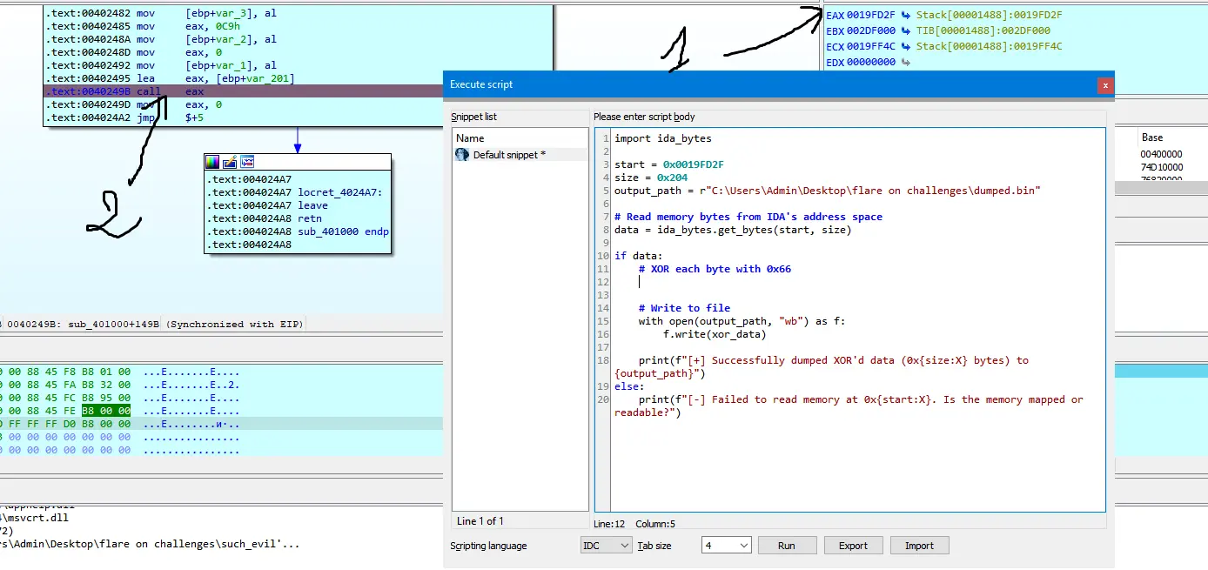Click the 'sub_401000 endp' line
The image size is (1208, 570).
[x=344, y=231]
